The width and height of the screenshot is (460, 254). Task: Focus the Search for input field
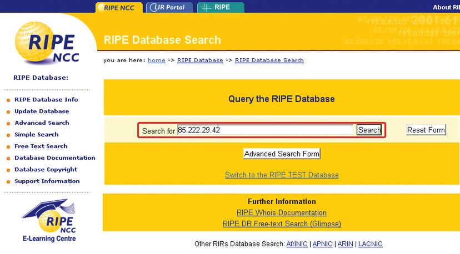click(x=265, y=130)
